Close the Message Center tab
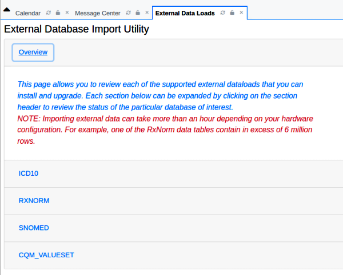 point(146,13)
